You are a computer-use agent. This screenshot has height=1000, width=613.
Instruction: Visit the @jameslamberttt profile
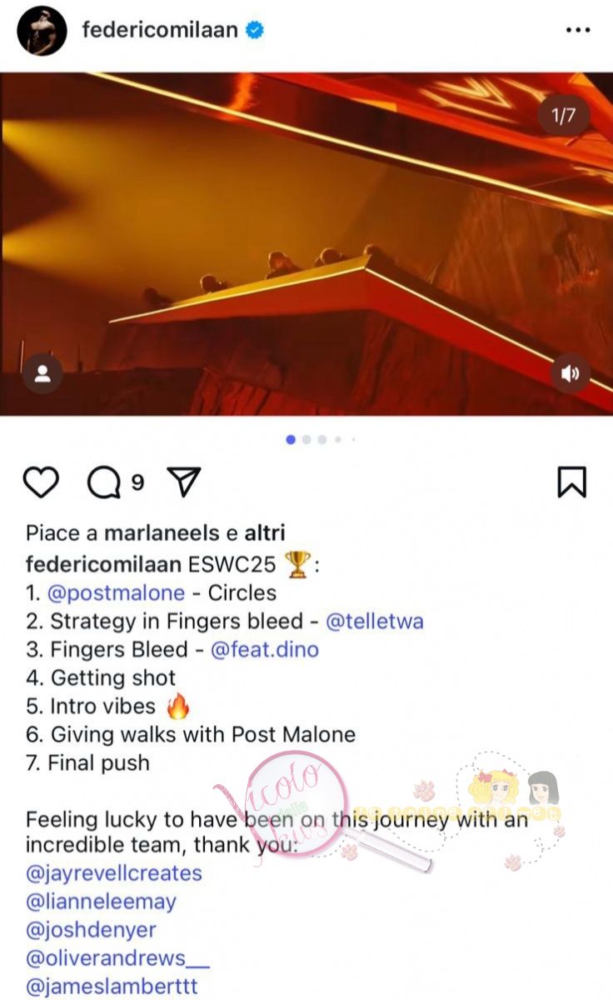tap(112, 987)
